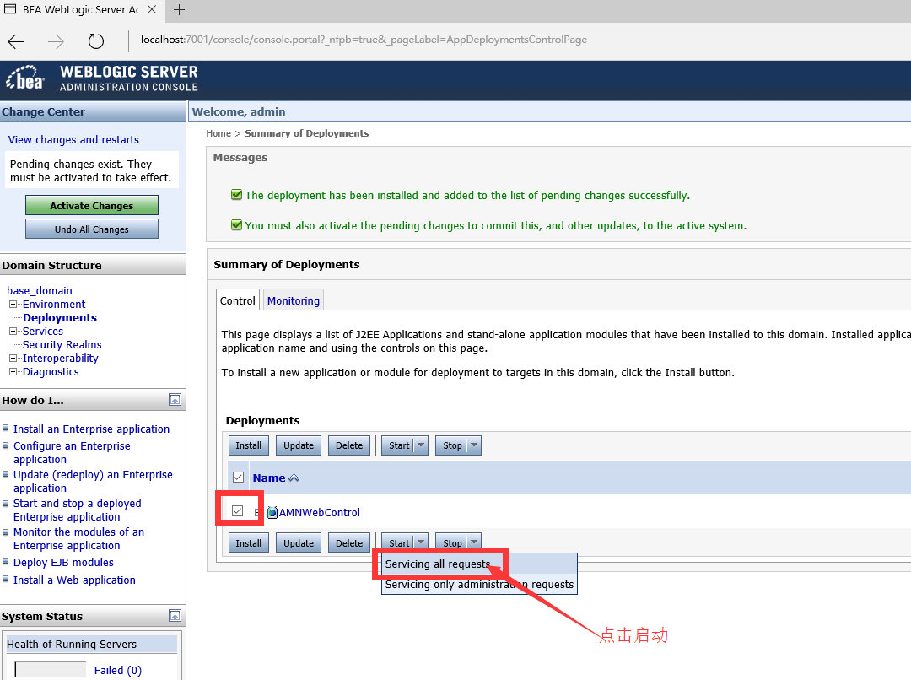Click the bottom Update button
The height and width of the screenshot is (680, 911).
(x=299, y=542)
